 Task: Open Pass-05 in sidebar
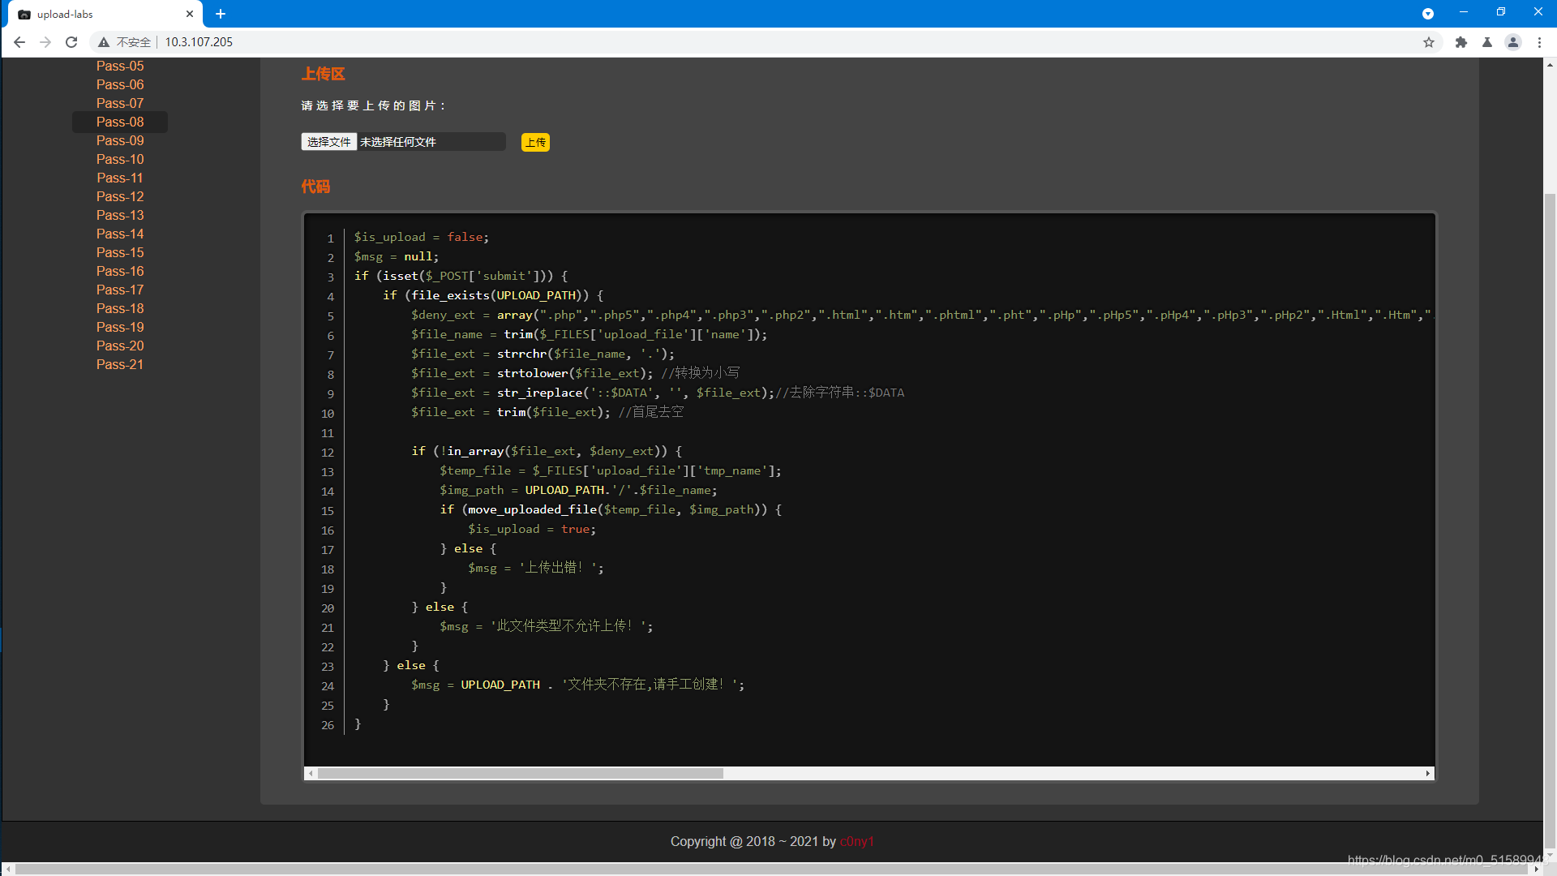(120, 66)
